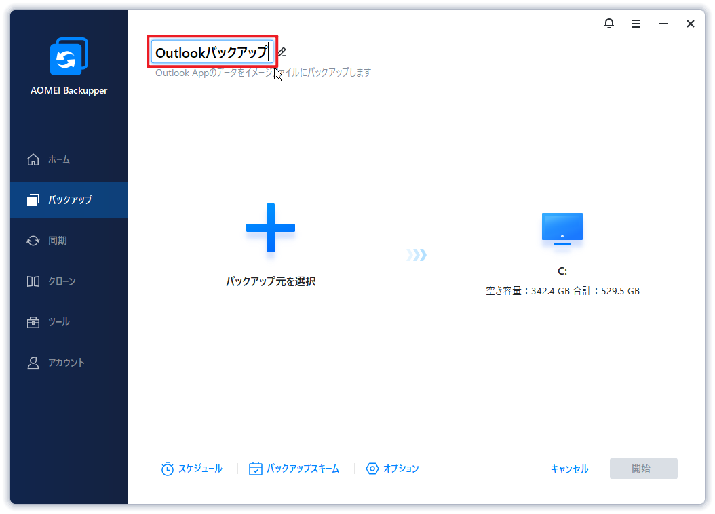
Task: Click the 開始 button
Action: click(643, 469)
